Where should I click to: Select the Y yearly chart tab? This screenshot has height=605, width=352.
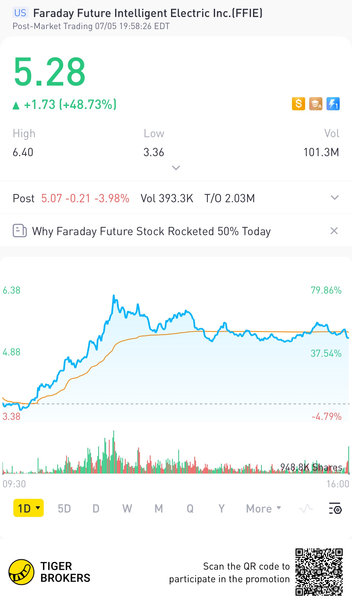[222, 508]
